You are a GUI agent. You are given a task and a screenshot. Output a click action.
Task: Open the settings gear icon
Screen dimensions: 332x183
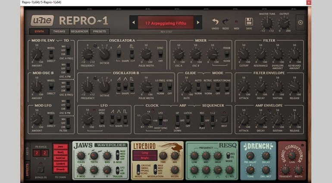301,22
